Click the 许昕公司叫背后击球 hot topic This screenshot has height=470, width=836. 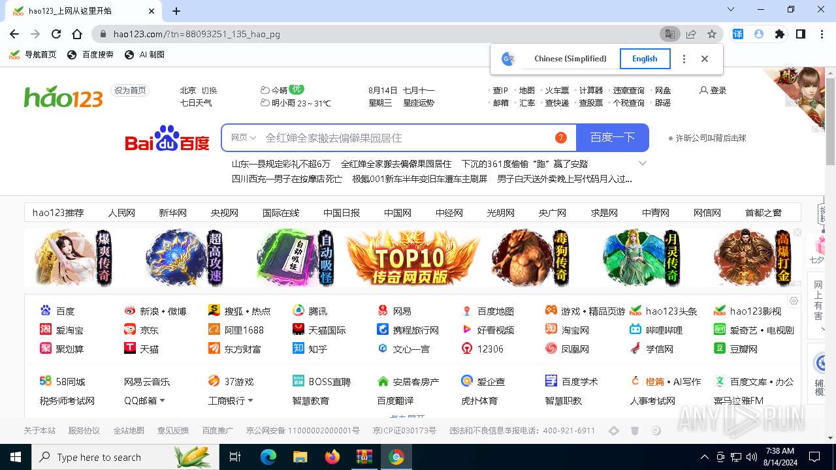(x=711, y=138)
